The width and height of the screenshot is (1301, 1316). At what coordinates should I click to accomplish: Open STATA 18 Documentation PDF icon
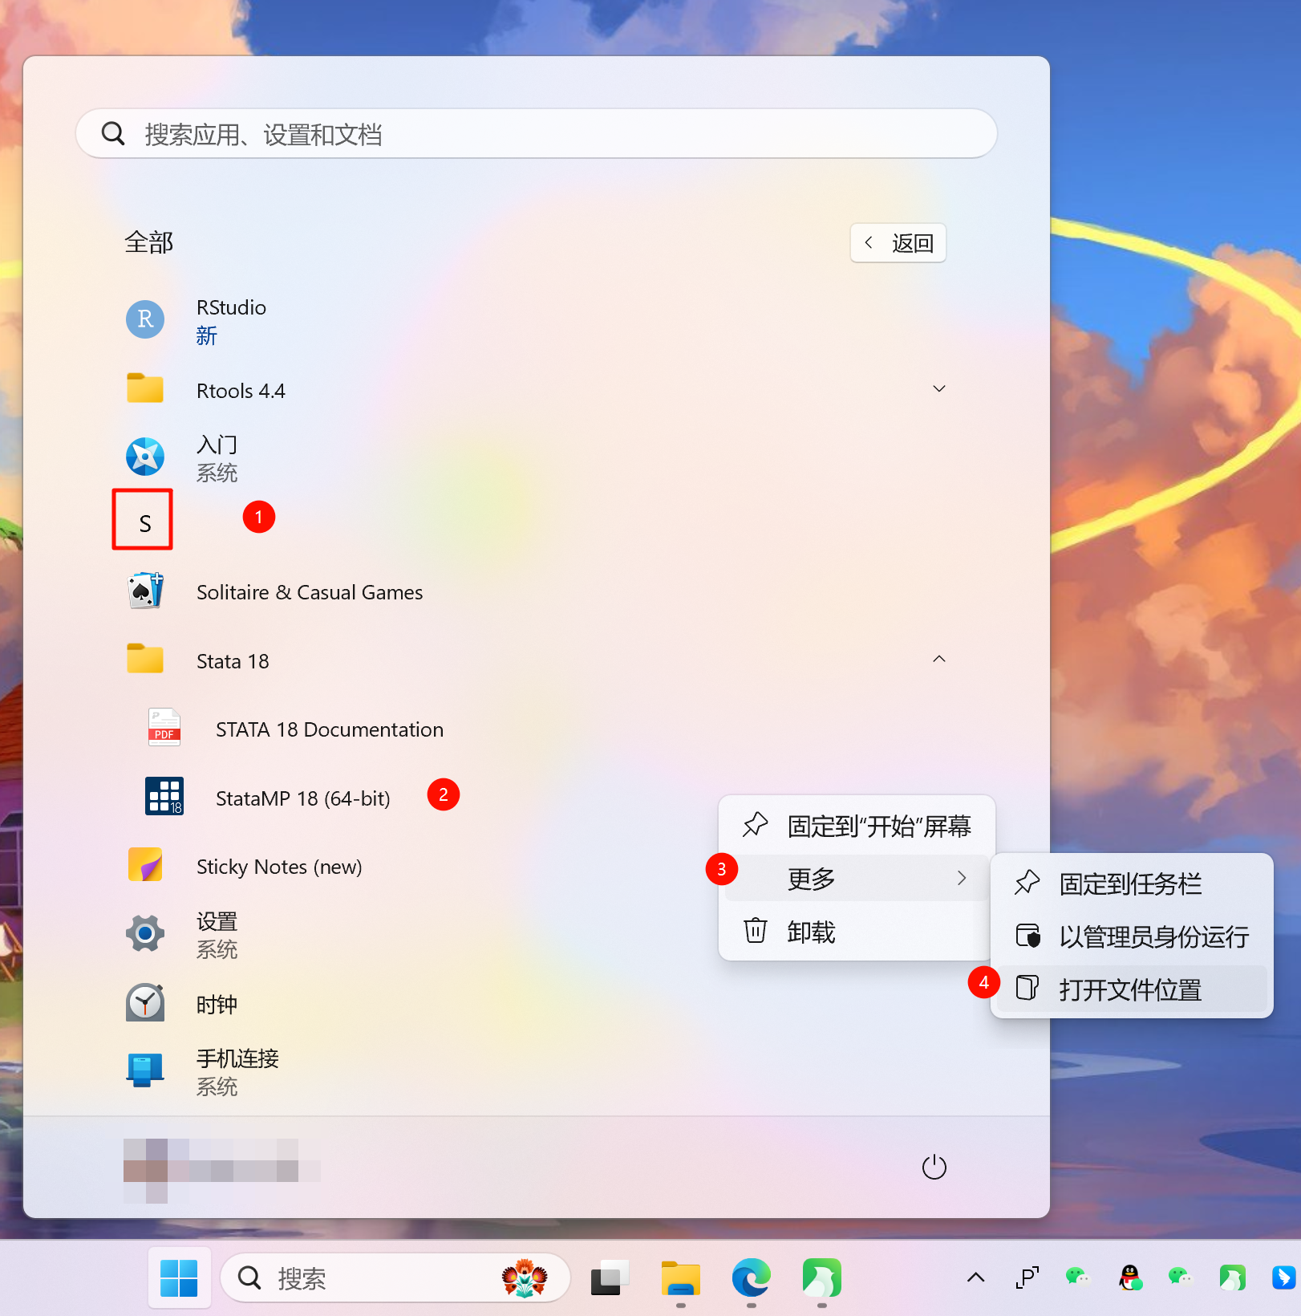(x=164, y=728)
